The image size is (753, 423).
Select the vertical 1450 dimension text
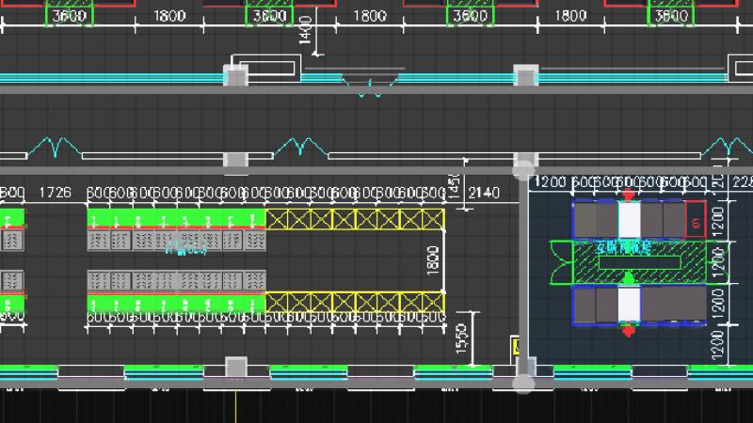[x=453, y=185]
